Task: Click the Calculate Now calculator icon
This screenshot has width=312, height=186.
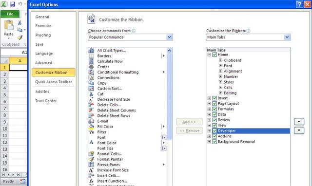Action: point(91,61)
